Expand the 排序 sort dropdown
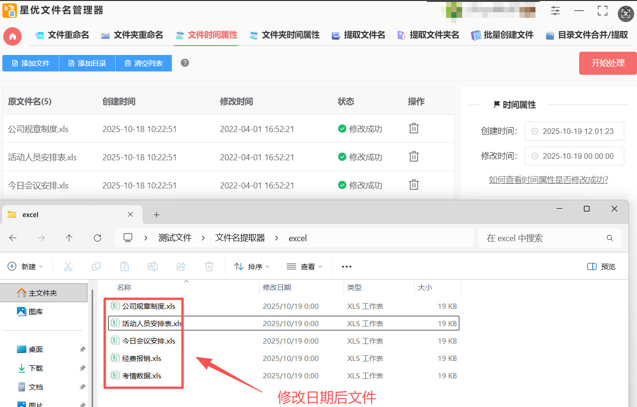 pos(252,266)
